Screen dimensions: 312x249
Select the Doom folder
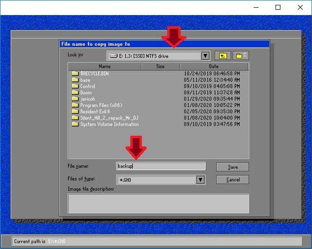(86, 92)
